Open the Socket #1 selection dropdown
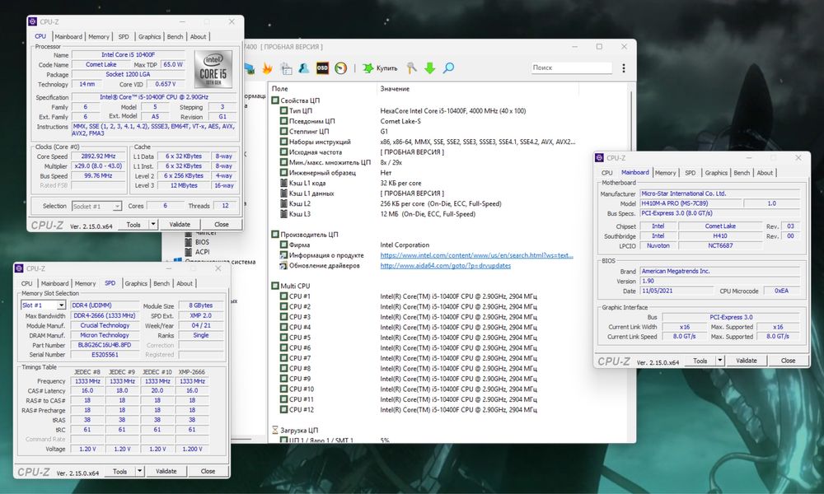 coord(97,206)
